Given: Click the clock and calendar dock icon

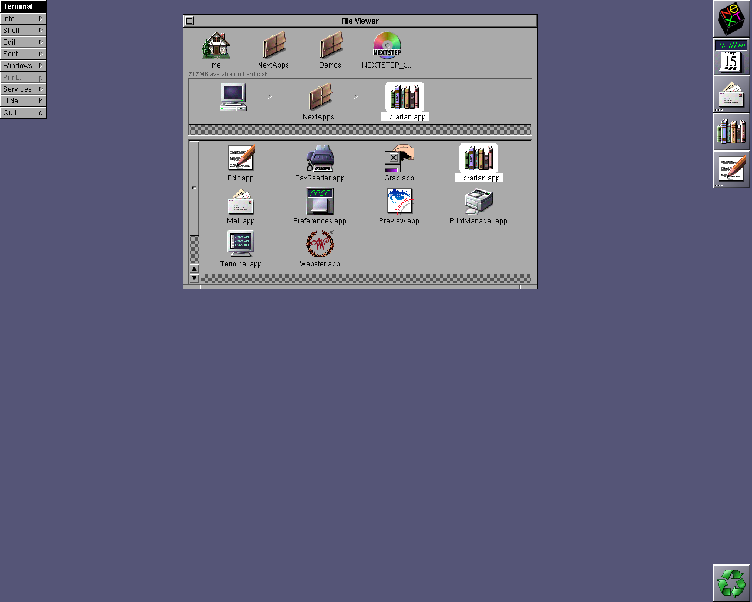Looking at the screenshot, I should (x=731, y=56).
